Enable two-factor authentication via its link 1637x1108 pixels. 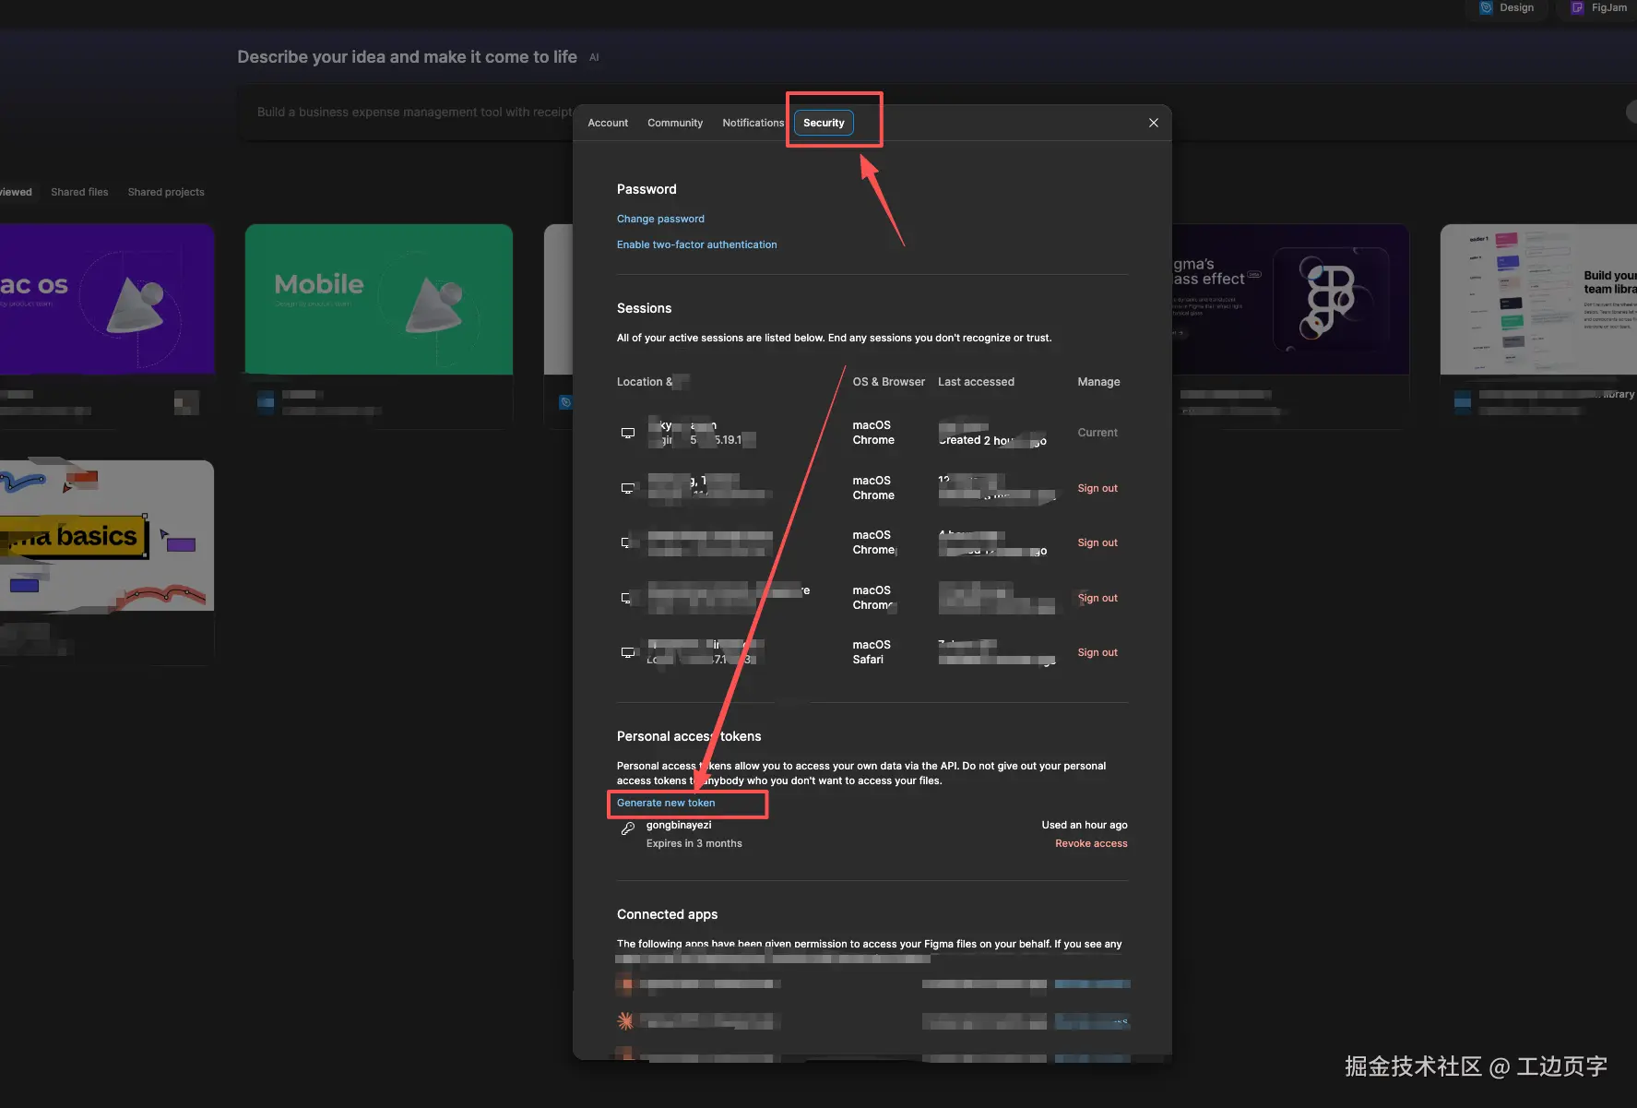click(x=696, y=244)
